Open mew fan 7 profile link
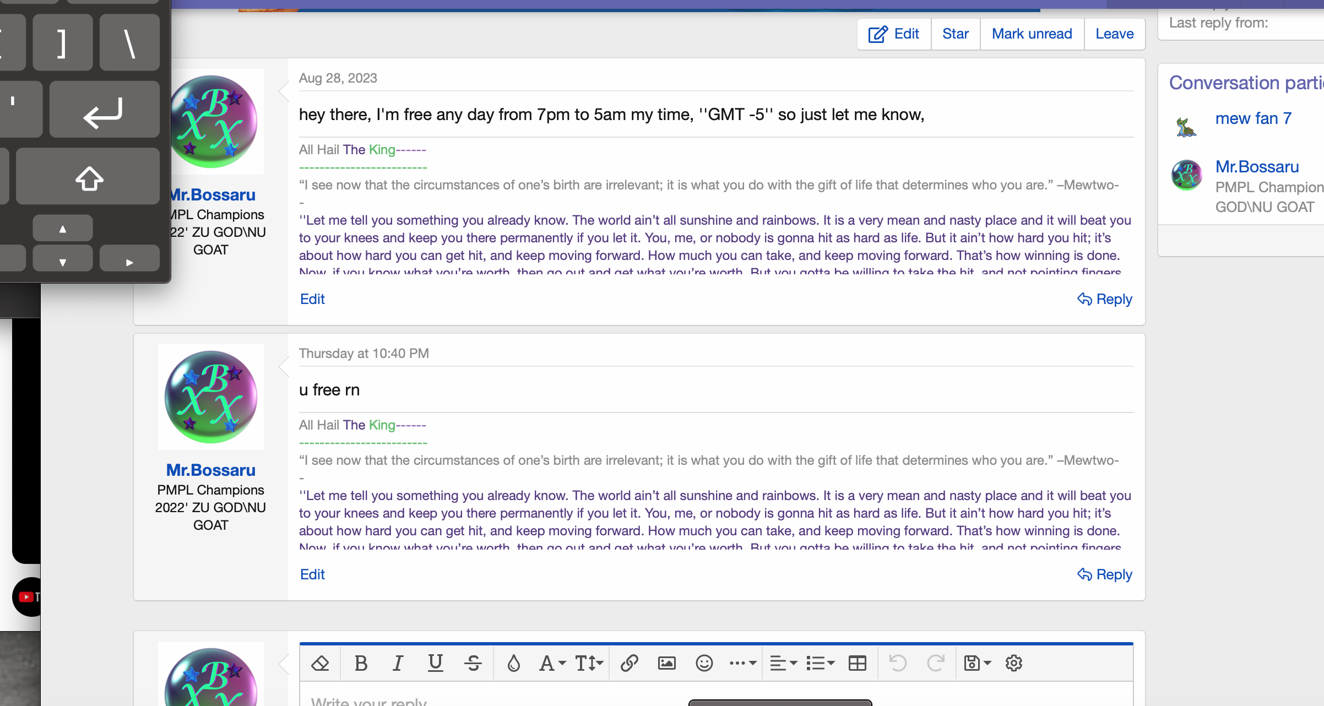1324x706 pixels. click(x=1253, y=118)
